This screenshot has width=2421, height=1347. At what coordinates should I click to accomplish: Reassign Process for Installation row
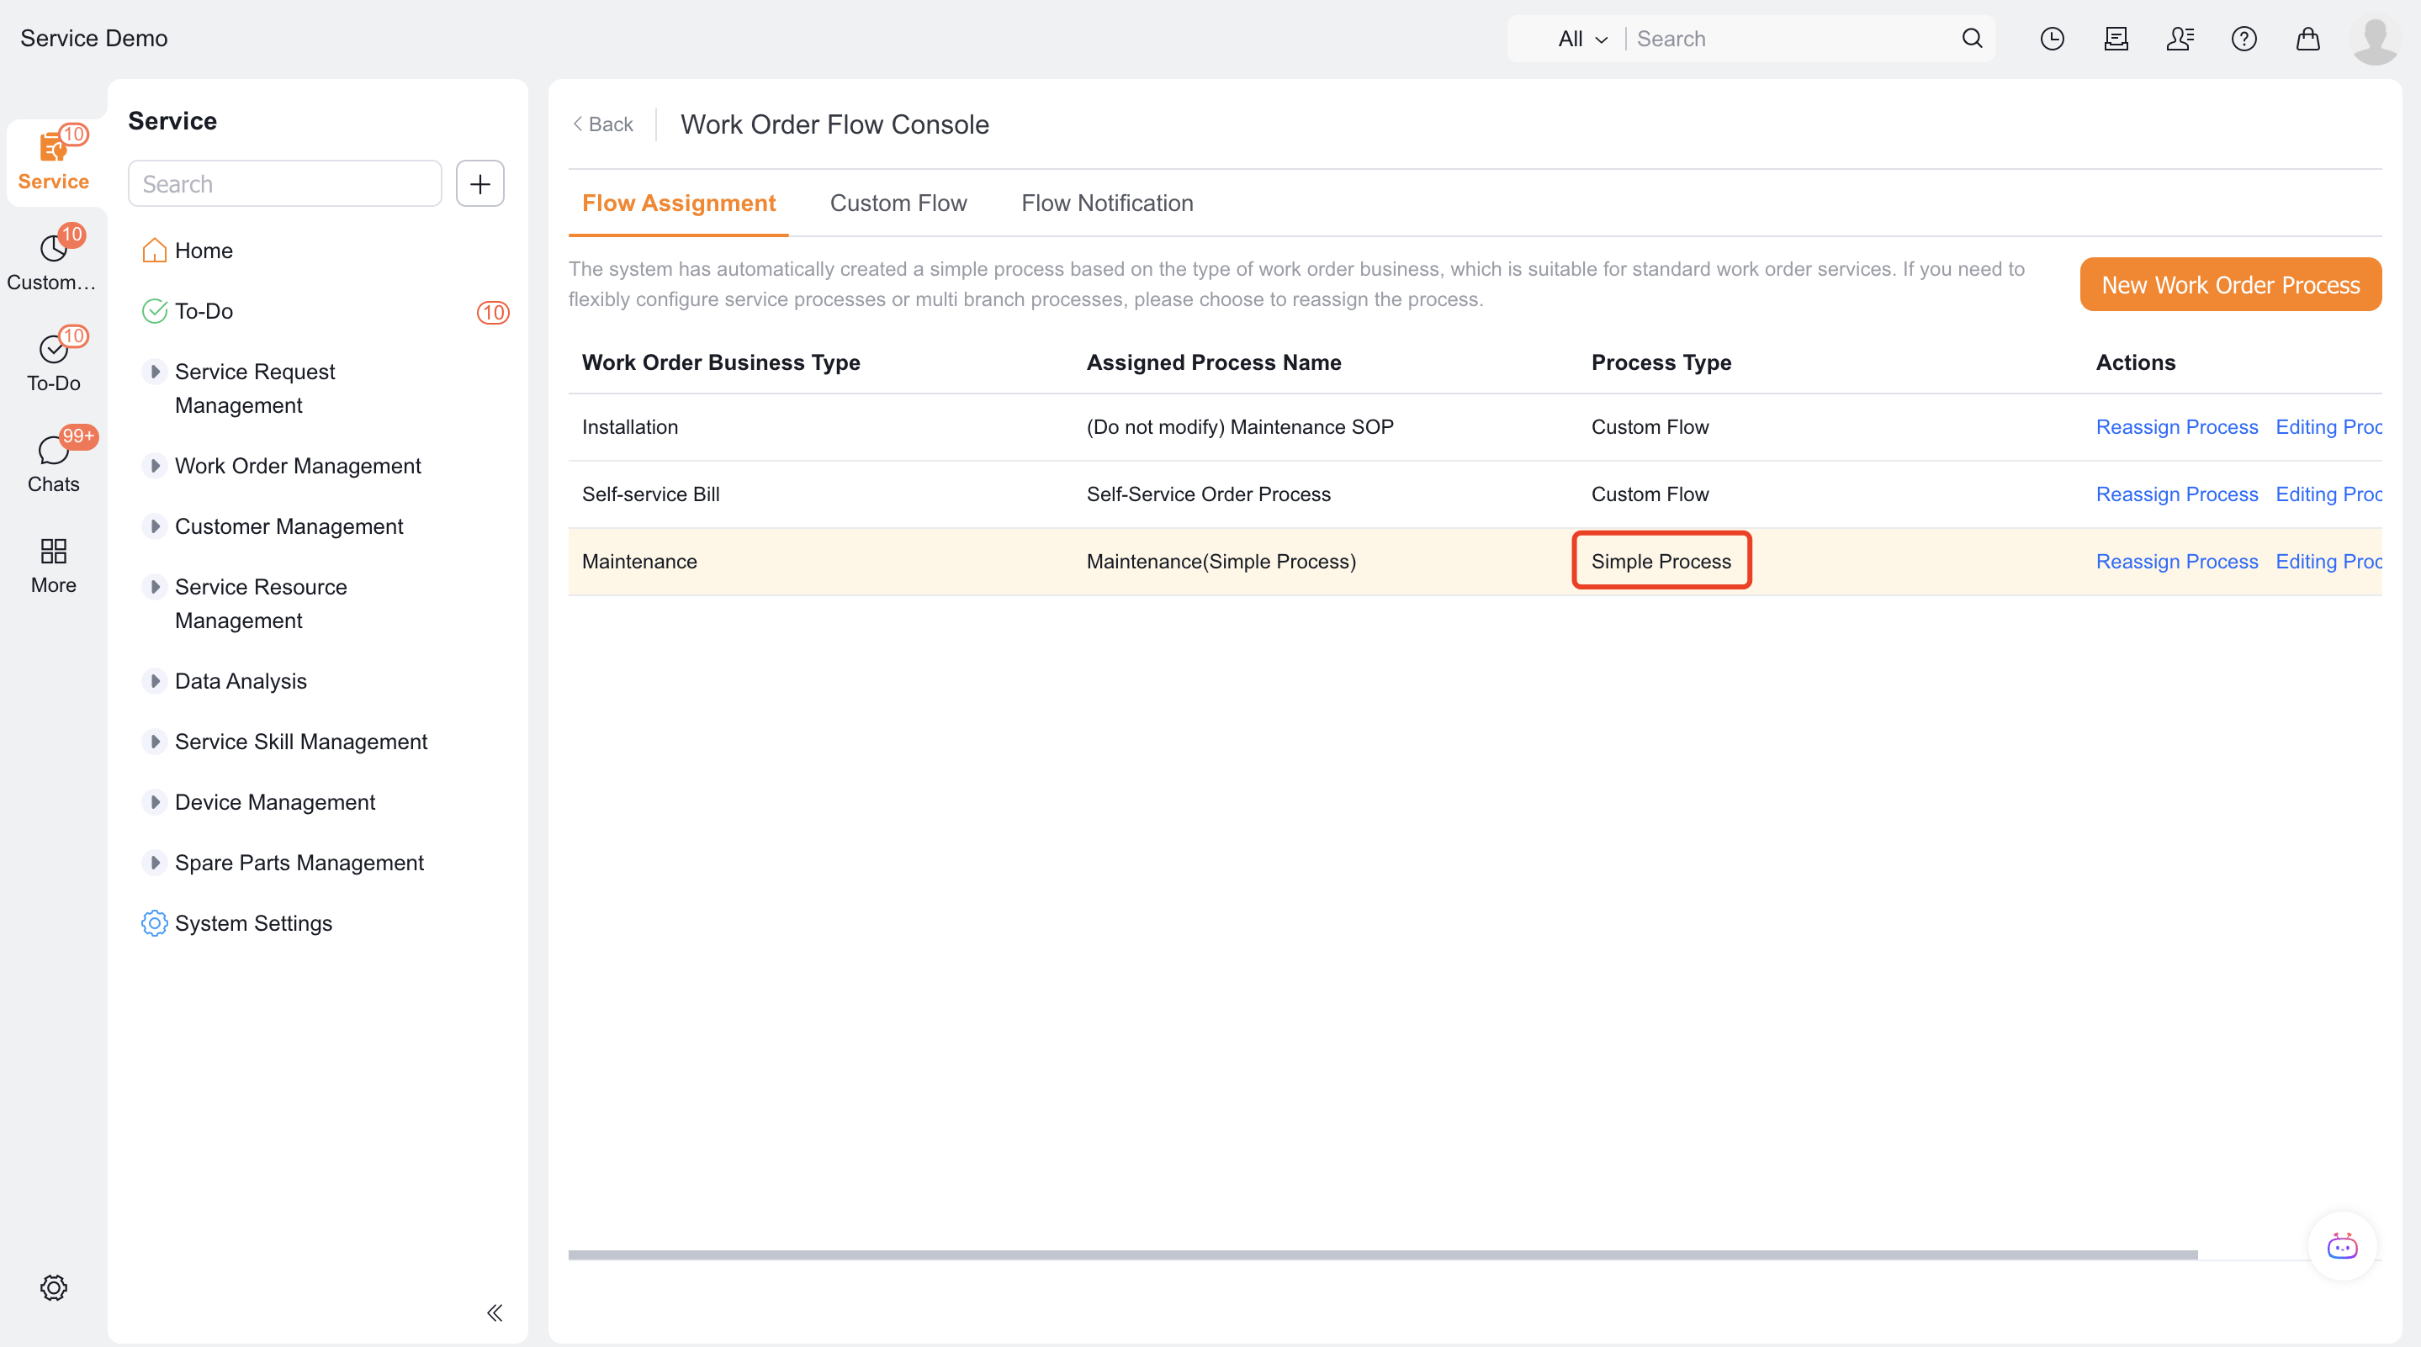tap(2177, 426)
